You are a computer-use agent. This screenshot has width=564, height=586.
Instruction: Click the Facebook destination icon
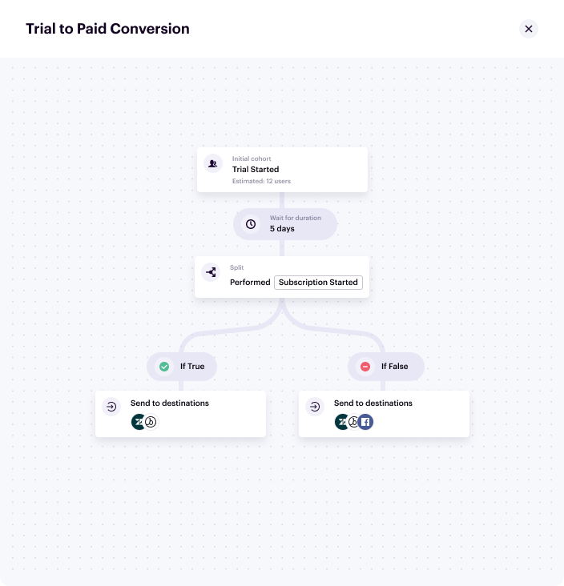[365, 422]
